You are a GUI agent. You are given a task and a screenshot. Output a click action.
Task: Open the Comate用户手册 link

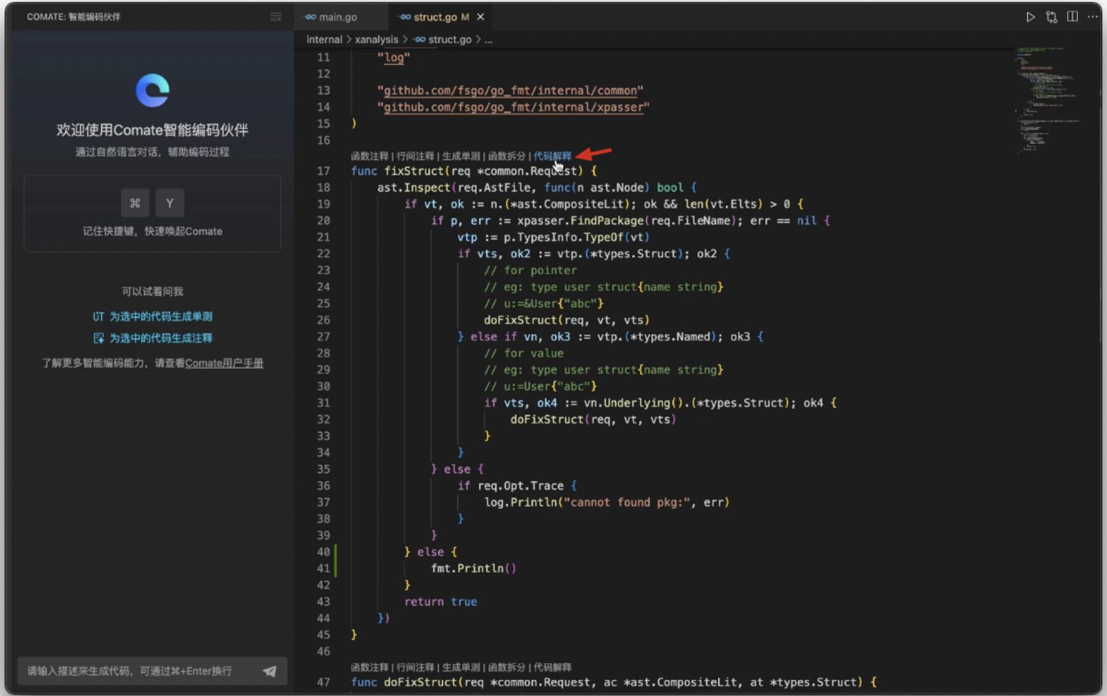click(x=224, y=364)
